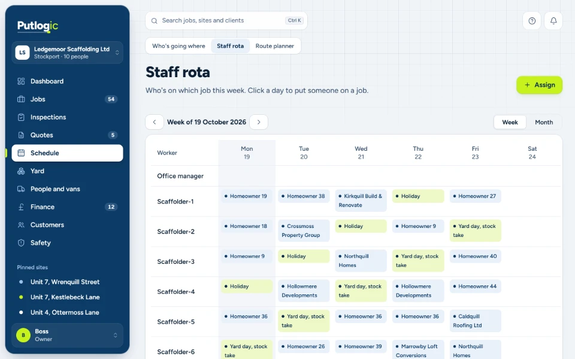Viewport: 575px width, 359px height.
Task: Open Scaffolder-1 Thursday Holiday entry
Action: pyautogui.click(x=418, y=196)
